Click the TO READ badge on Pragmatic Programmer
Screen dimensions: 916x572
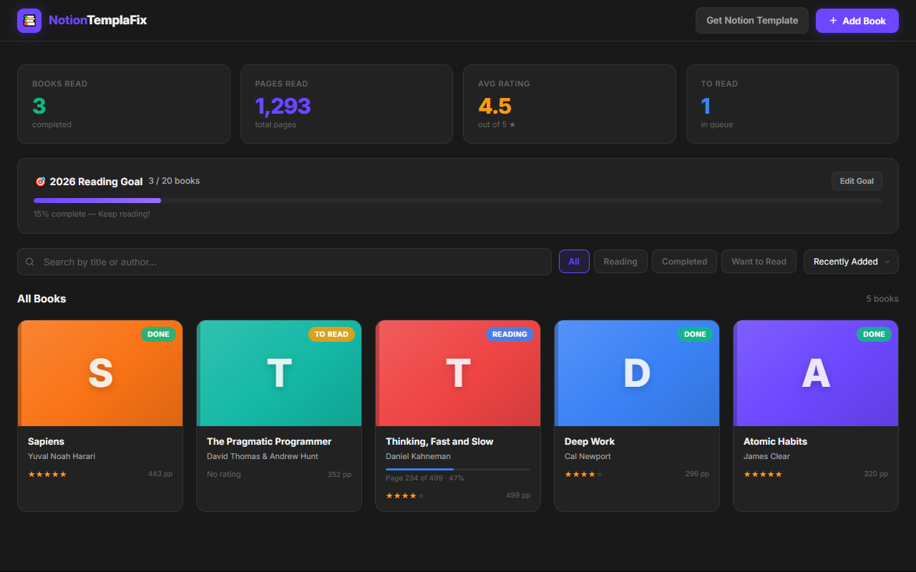(x=331, y=334)
